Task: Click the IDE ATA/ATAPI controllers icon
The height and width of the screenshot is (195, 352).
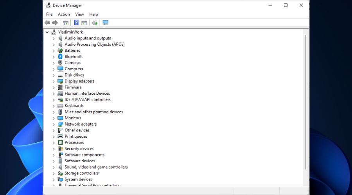Action: 60,99
